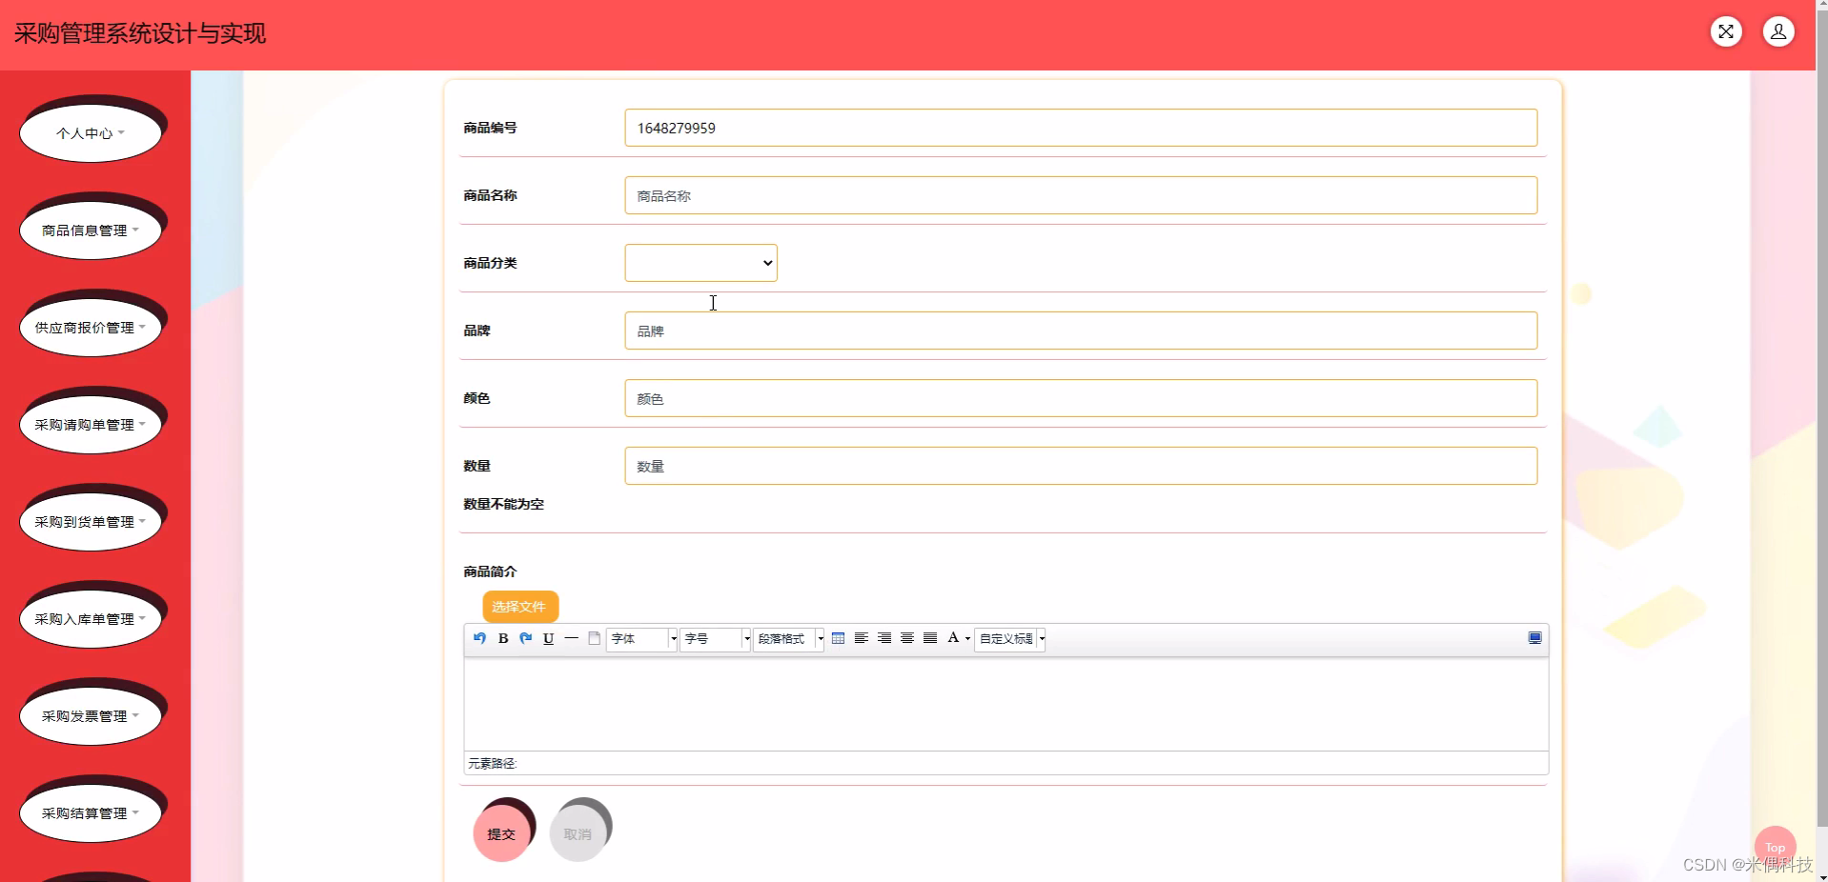Focus the 商品名称 input field
This screenshot has width=1828, height=882.
coord(1081,195)
